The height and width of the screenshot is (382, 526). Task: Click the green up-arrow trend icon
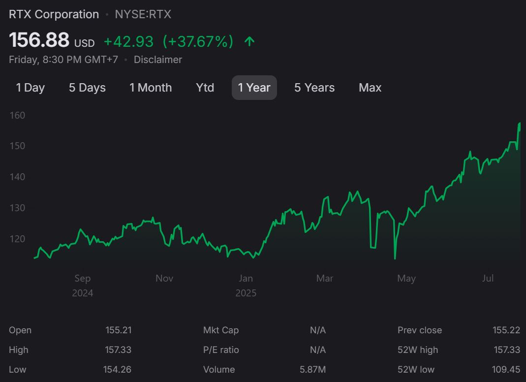249,42
